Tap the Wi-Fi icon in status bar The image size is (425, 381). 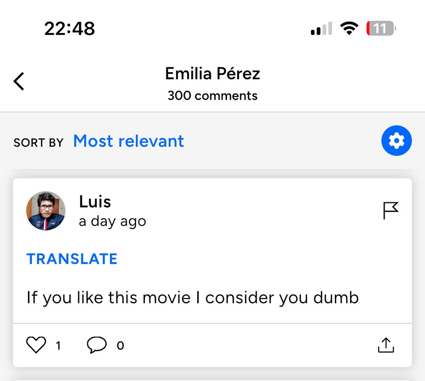click(349, 28)
